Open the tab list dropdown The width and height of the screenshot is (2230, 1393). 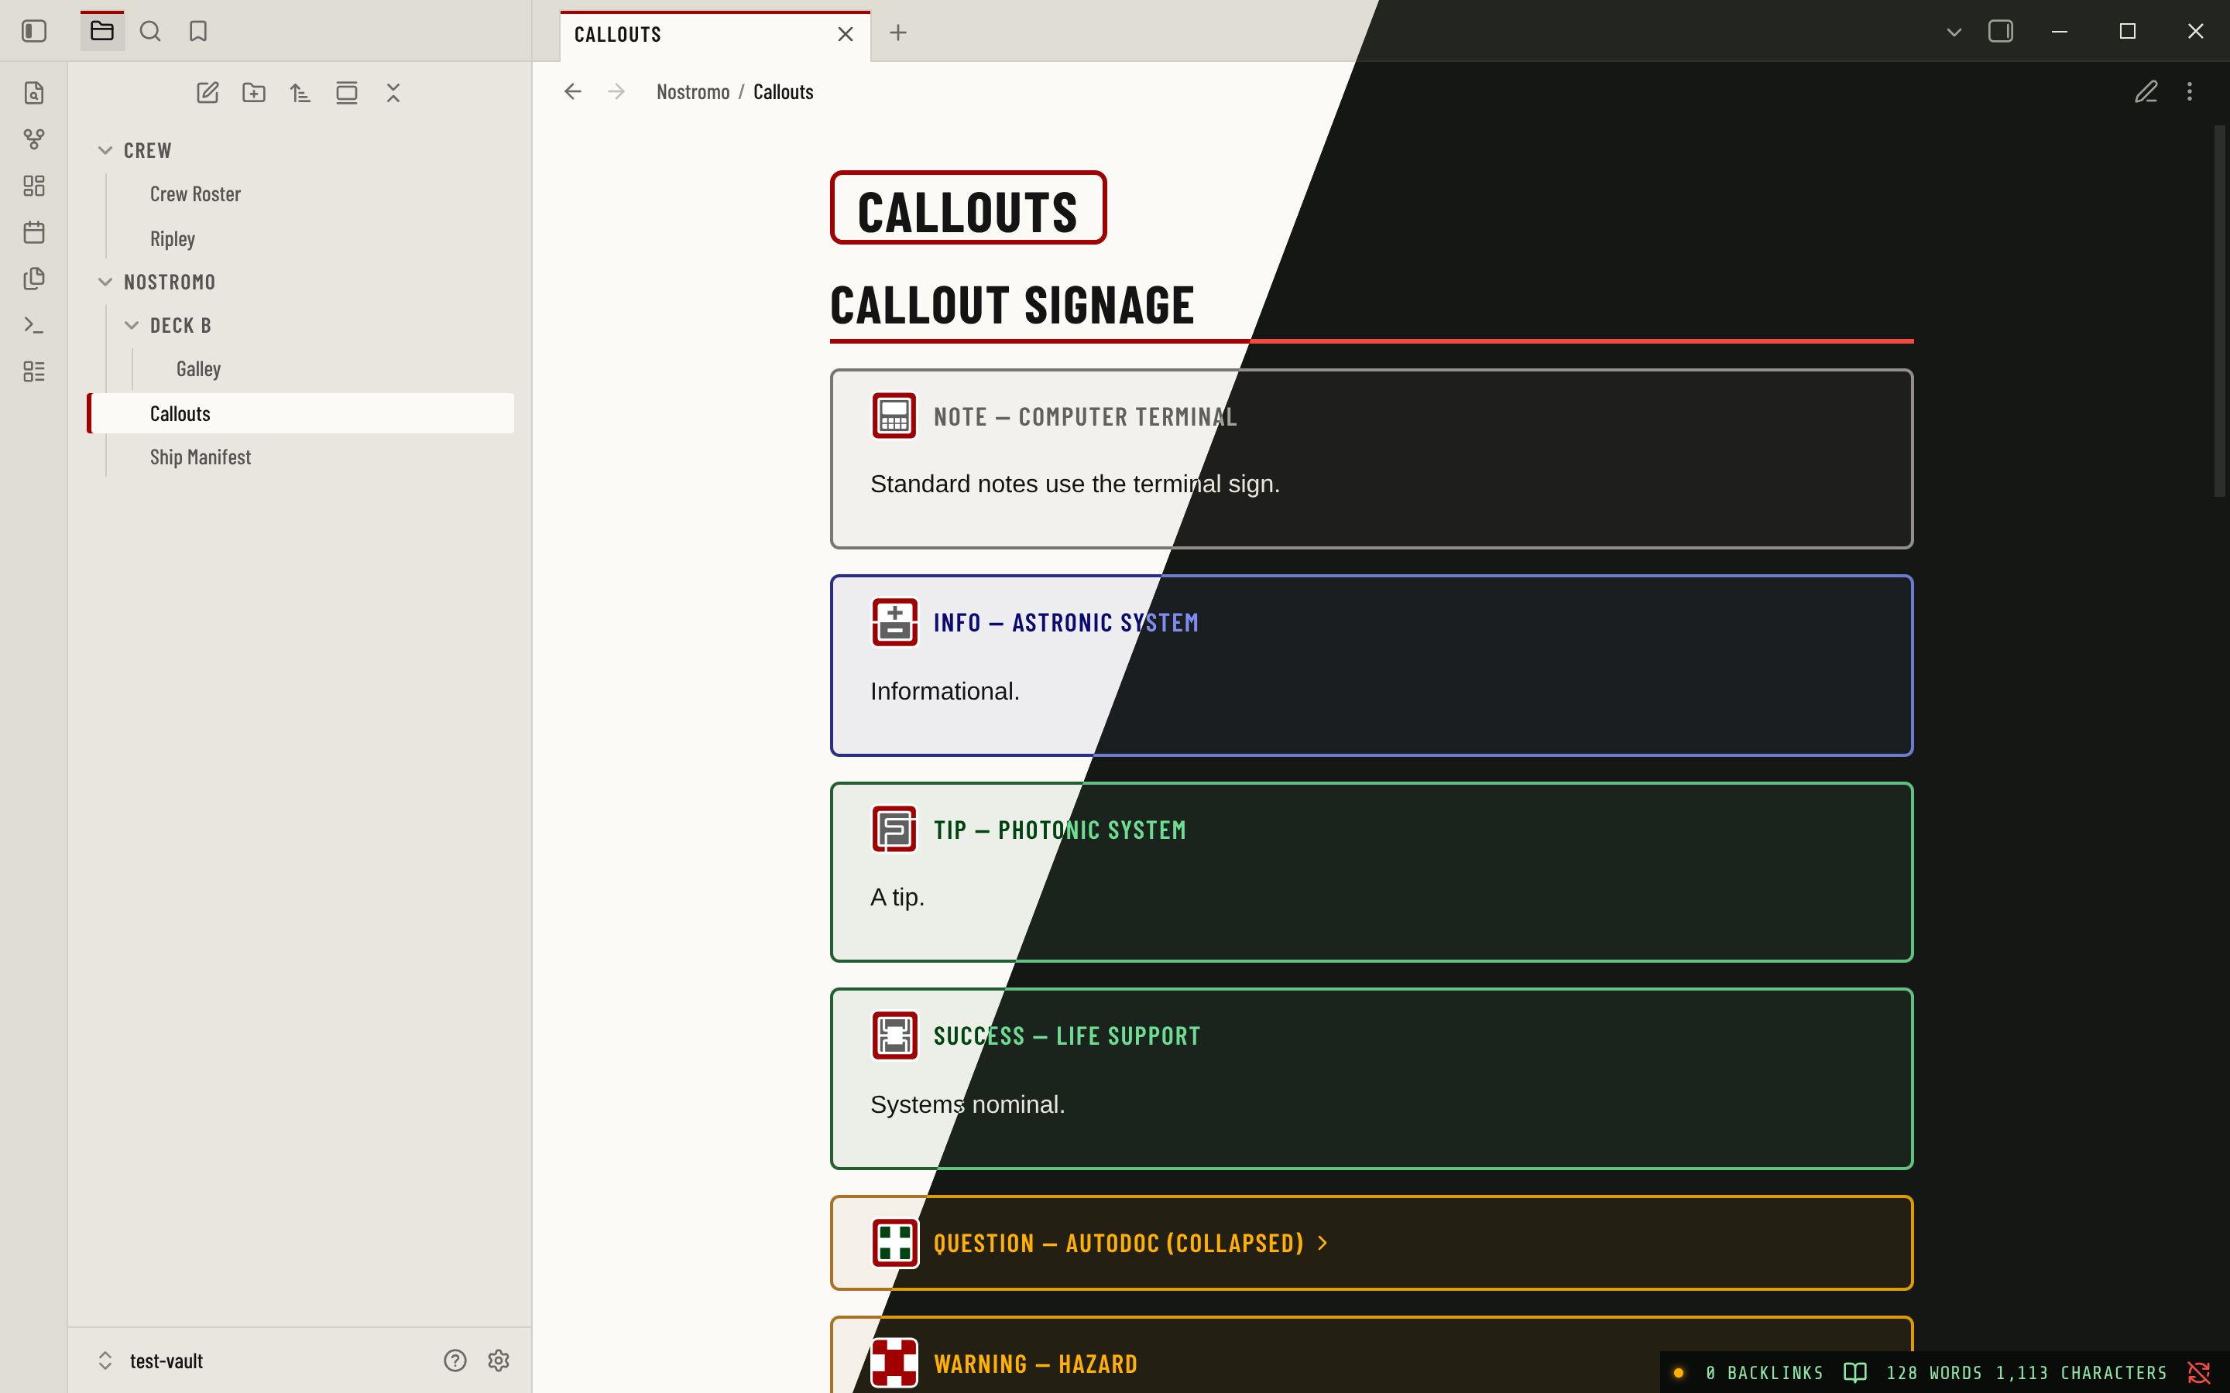(x=1954, y=33)
